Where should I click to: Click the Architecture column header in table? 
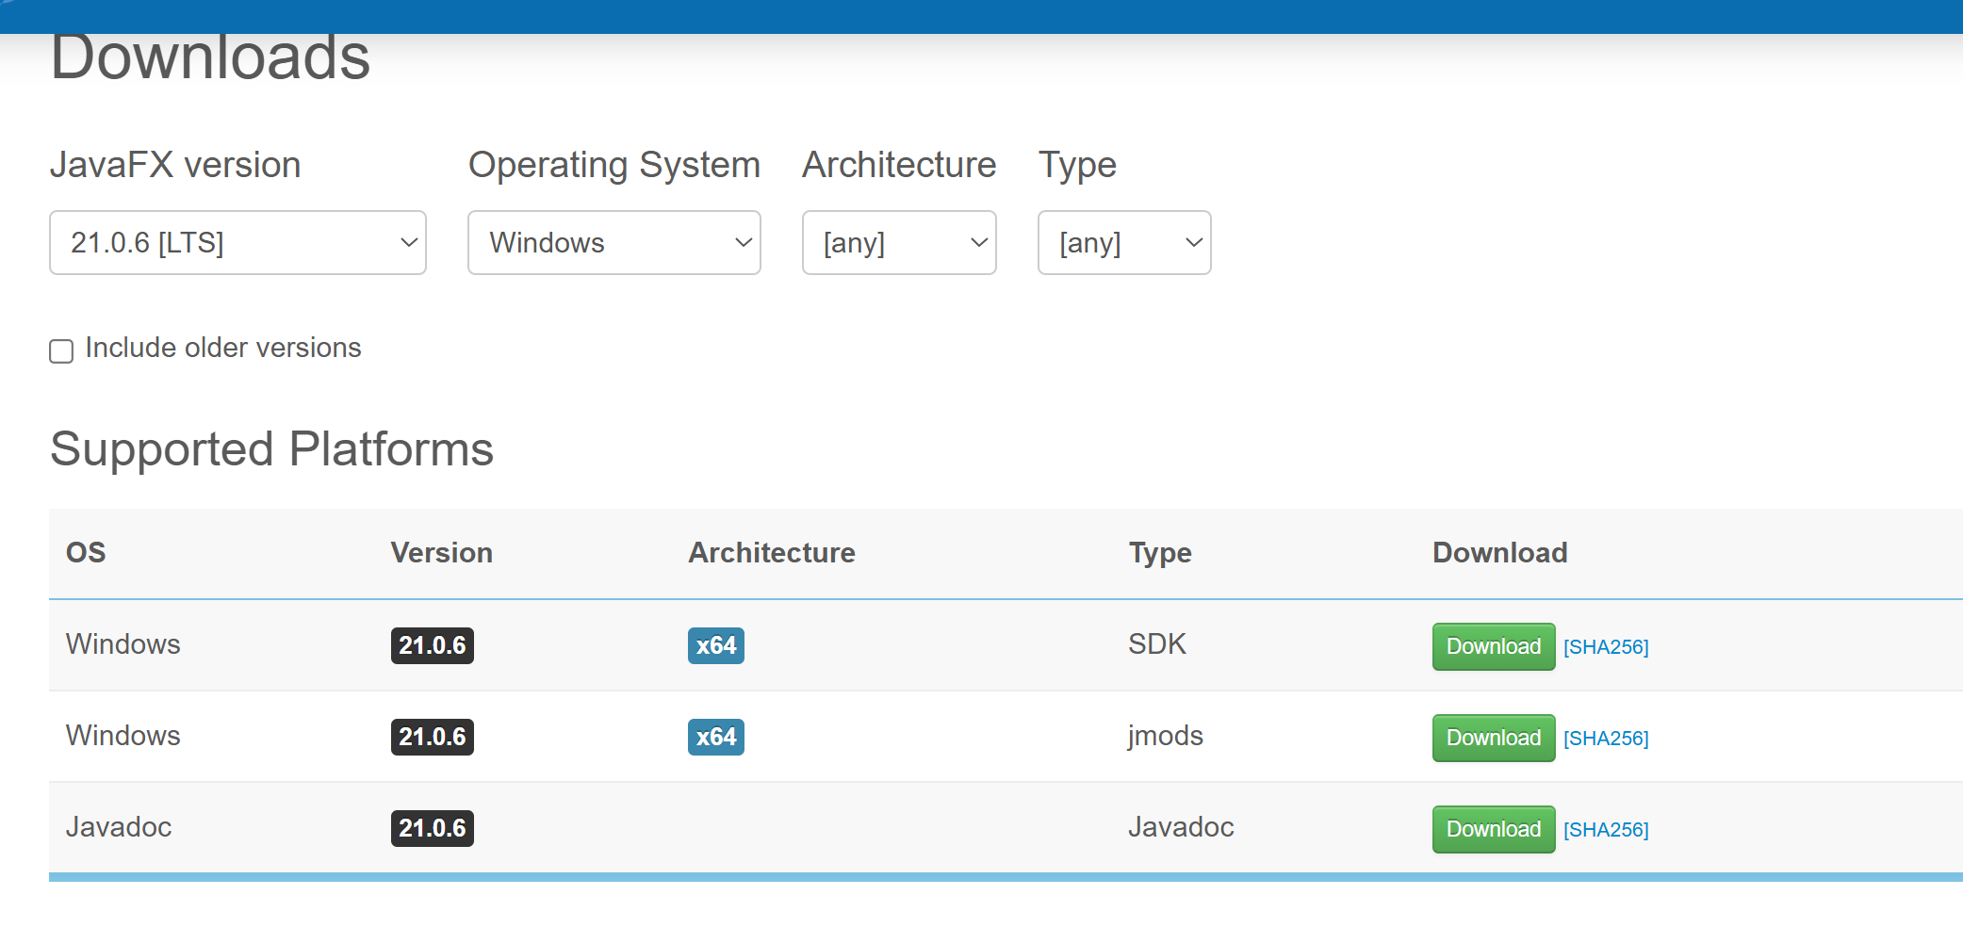pyautogui.click(x=771, y=552)
